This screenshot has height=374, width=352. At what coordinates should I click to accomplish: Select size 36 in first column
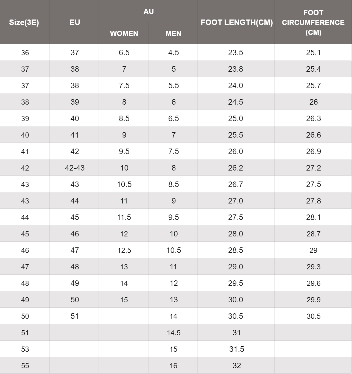point(25,52)
